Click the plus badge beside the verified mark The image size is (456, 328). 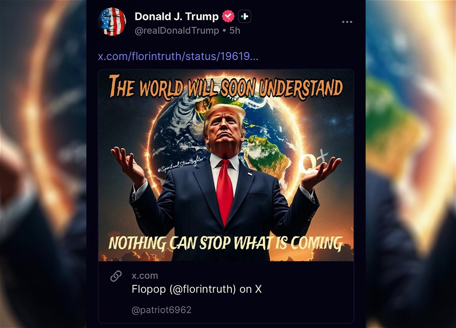pos(245,17)
